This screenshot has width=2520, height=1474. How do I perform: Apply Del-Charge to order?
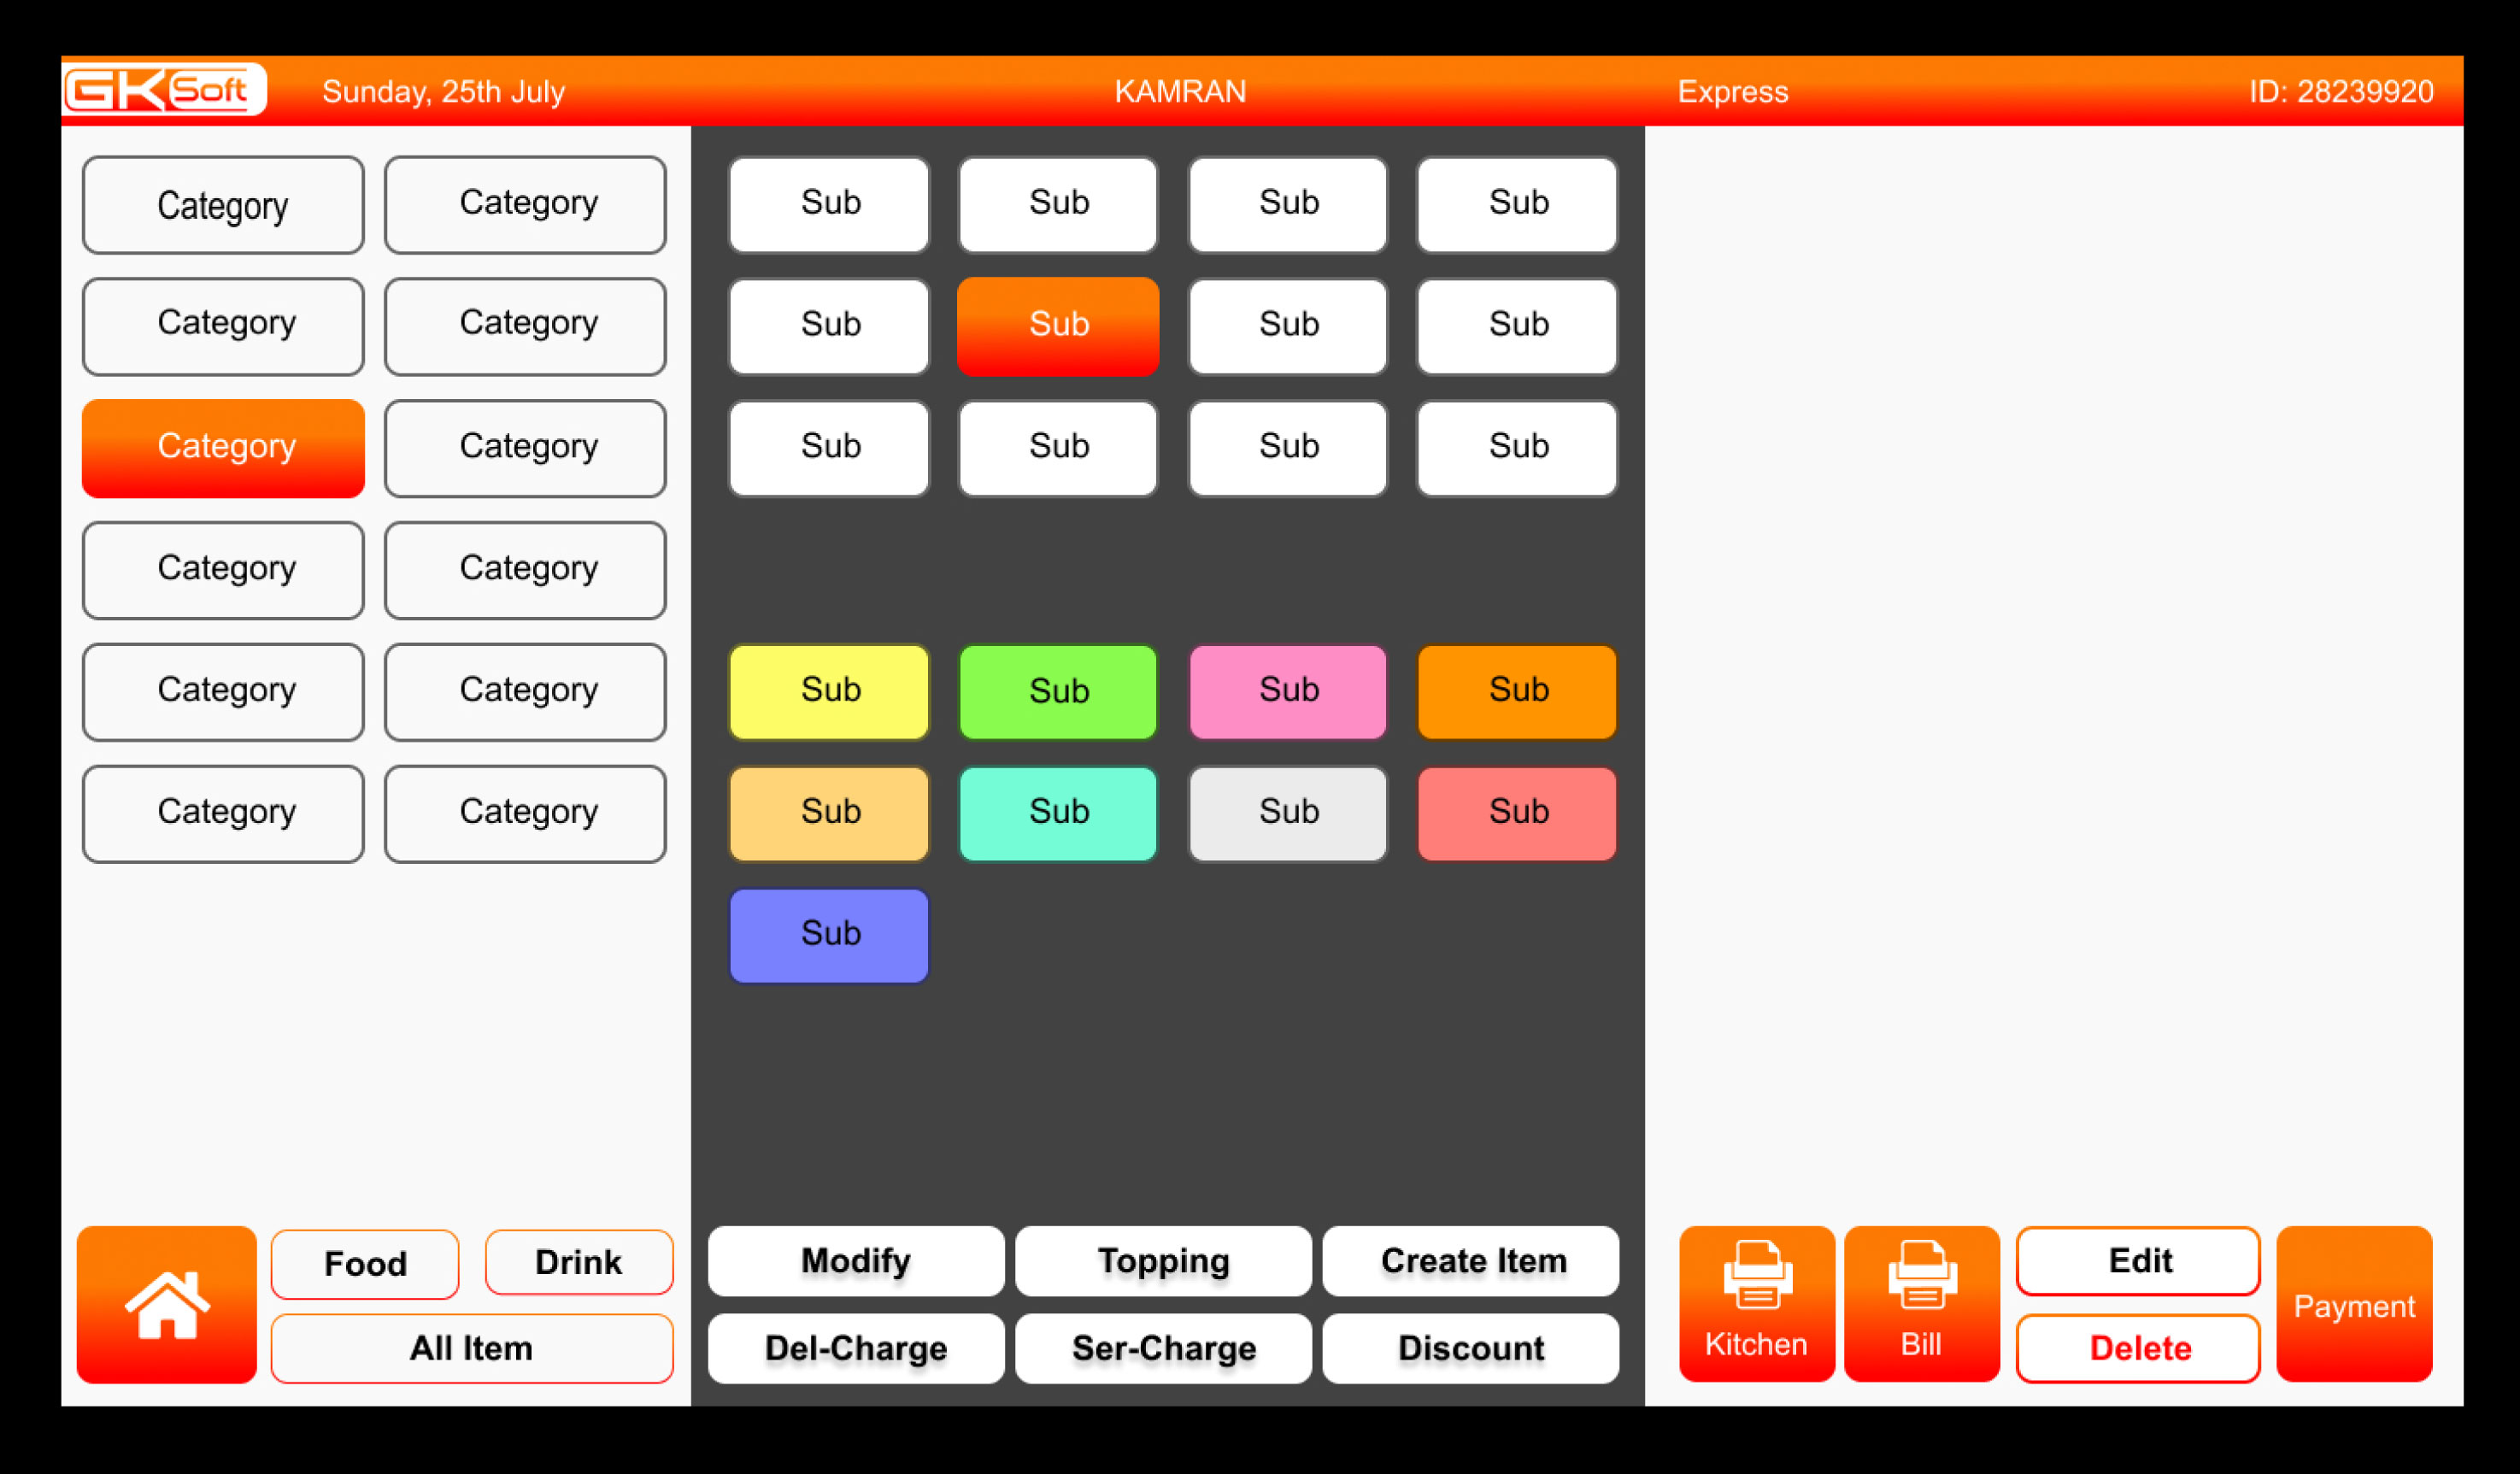pos(855,1348)
